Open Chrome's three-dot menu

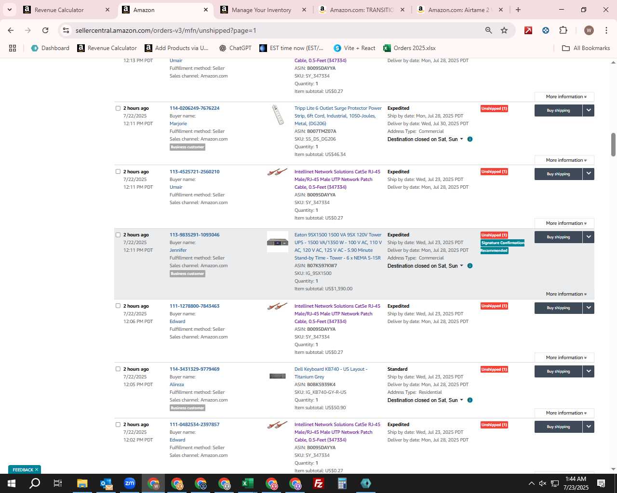coord(606,30)
